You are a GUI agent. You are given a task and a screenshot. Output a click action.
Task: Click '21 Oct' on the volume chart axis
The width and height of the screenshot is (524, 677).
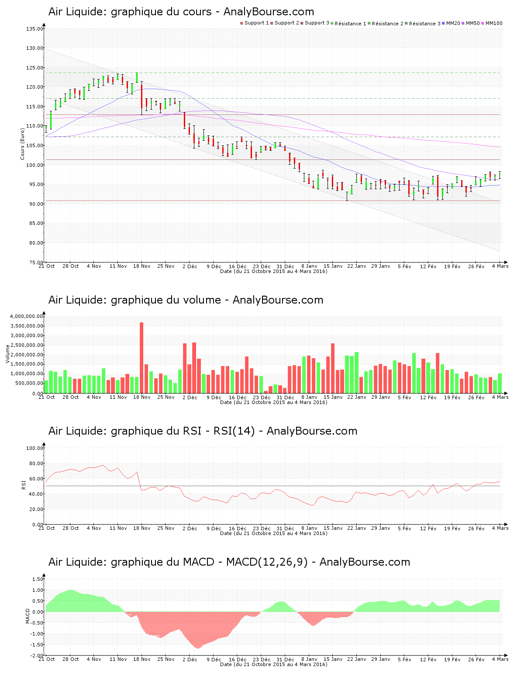click(x=47, y=397)
